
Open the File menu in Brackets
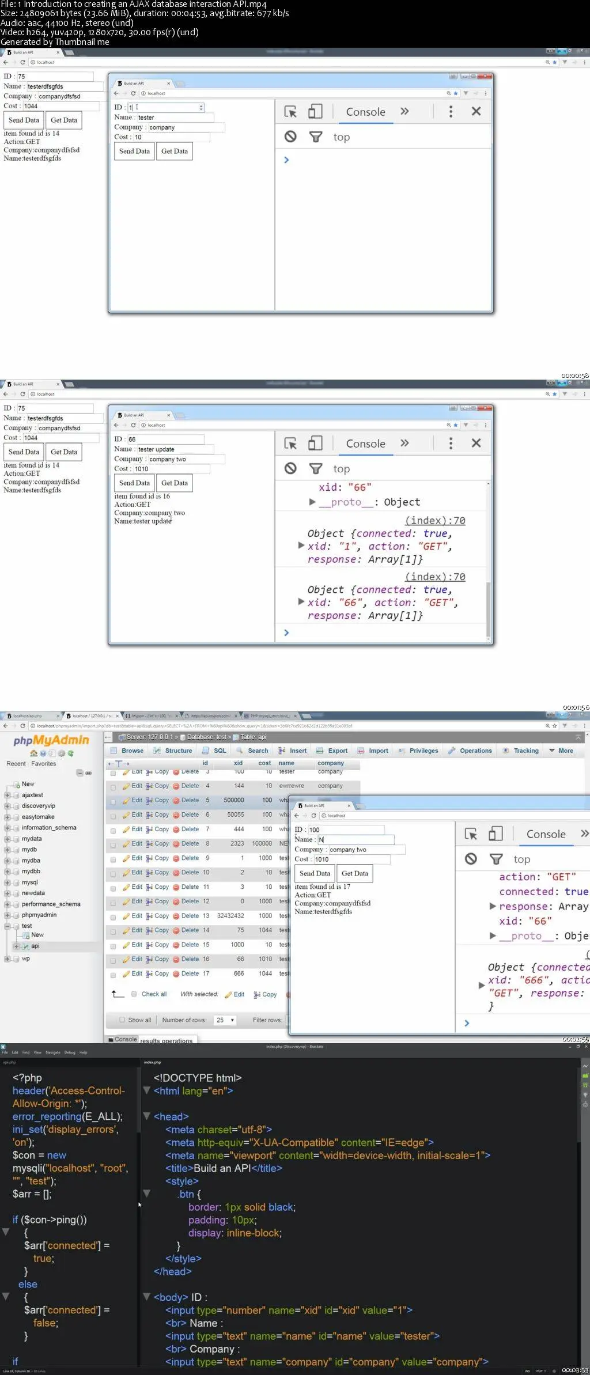click(x=5, y=1052)
